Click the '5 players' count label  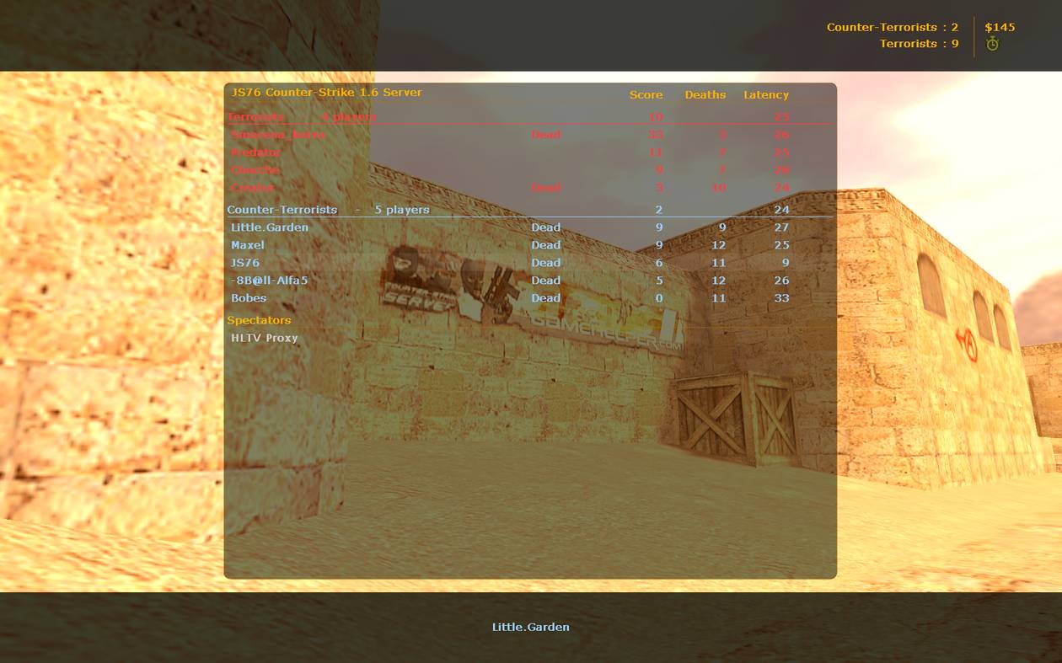[x=402, y=210]
